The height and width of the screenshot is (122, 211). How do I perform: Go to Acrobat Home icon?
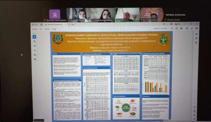(x=42, y=24)
